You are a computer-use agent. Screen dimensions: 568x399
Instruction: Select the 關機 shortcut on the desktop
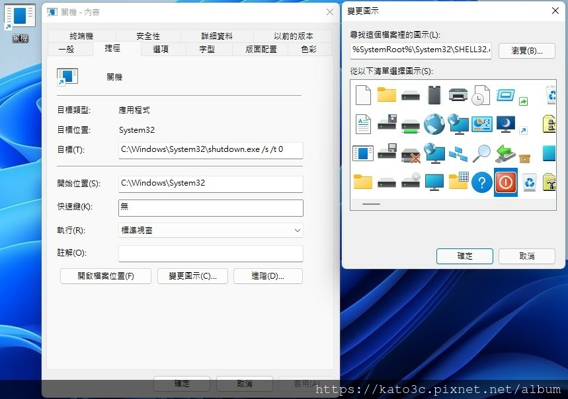[20, 22]
